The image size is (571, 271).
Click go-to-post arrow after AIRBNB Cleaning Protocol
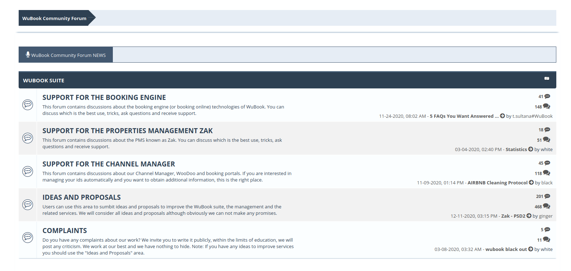click(x=531, y=183)
